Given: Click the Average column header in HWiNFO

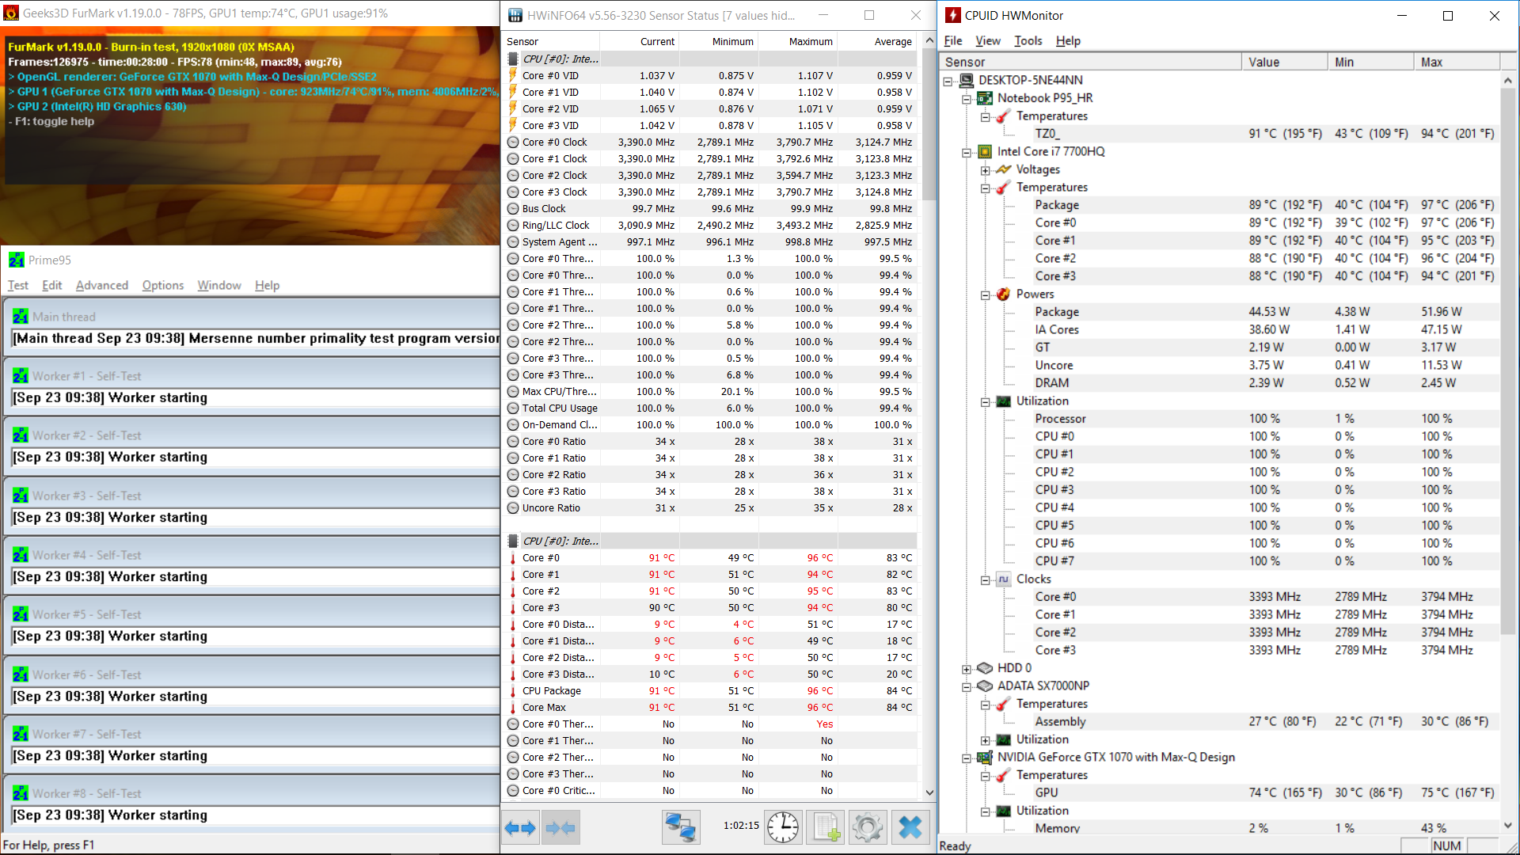Looking at the screenshot, I should tap(877, 42).
